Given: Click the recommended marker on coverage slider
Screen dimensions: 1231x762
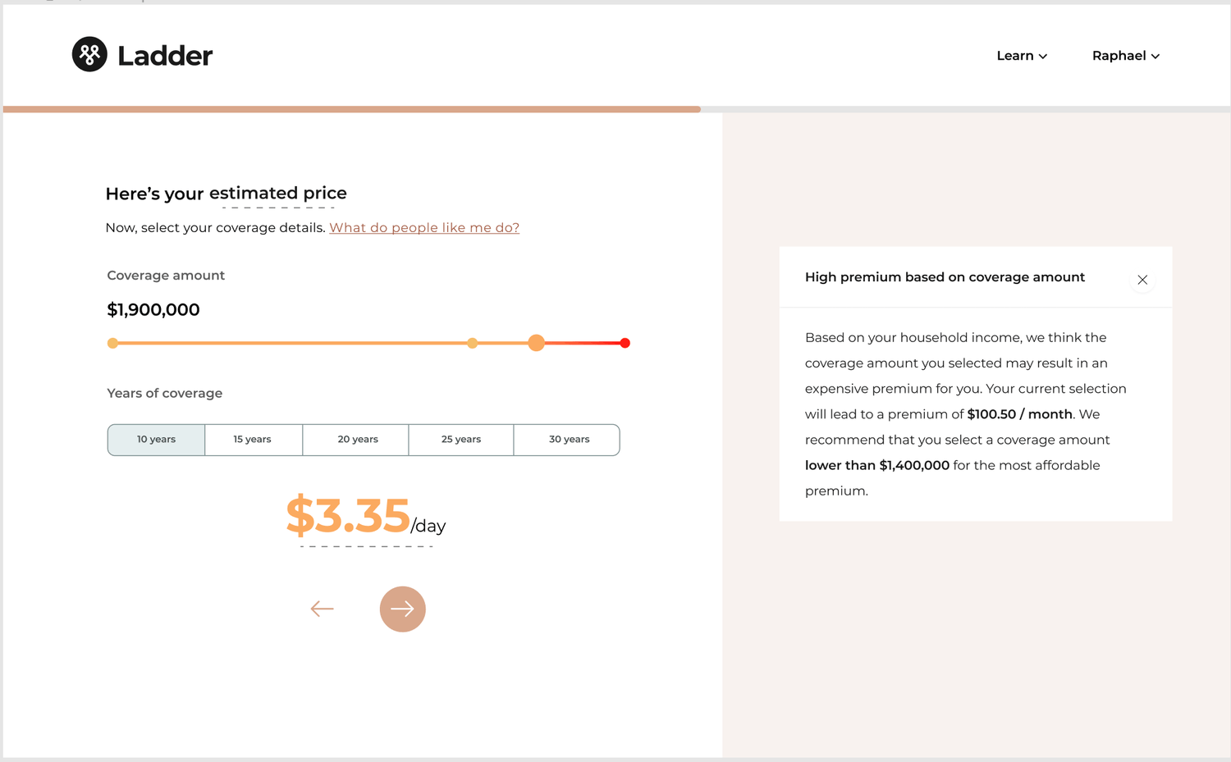Looking at the screenshot, I should [x=472, y=343].
